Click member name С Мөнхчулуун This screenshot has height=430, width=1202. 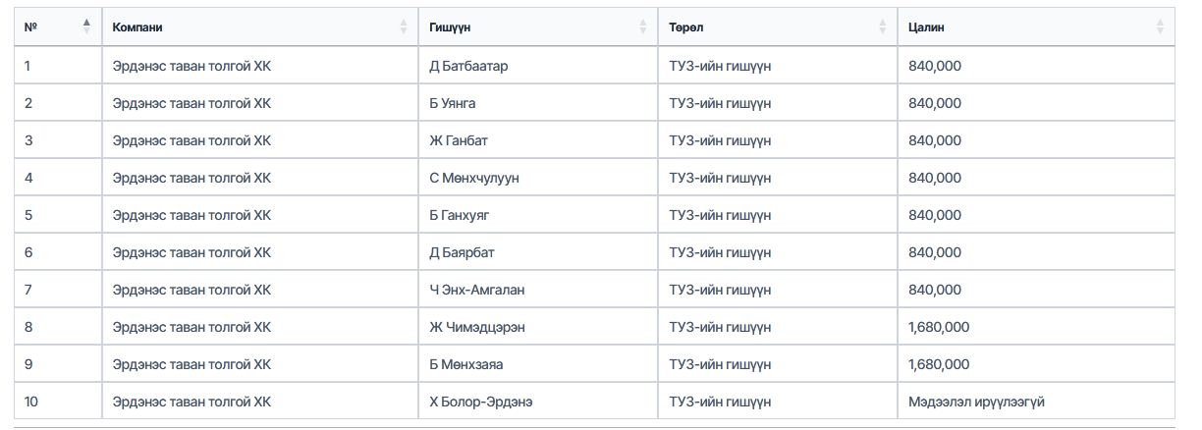[474, 178]
